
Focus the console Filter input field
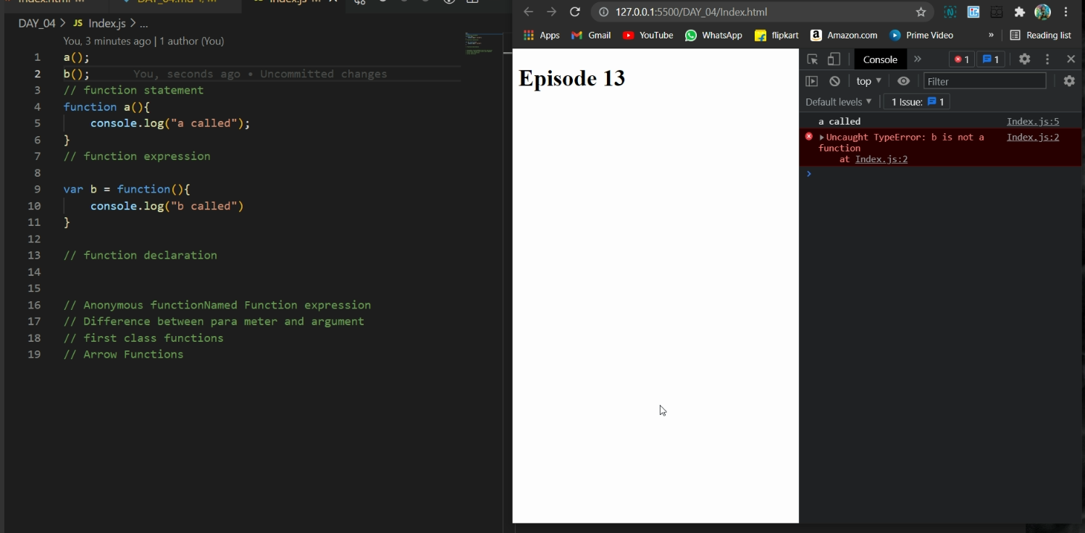[984, 81]
